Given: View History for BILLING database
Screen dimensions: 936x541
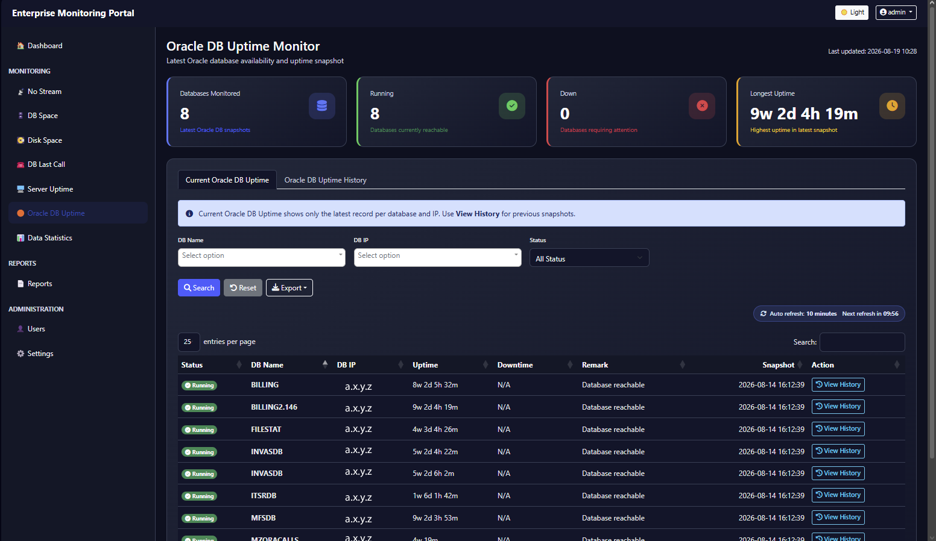Looking at the screenshot, I should (838, 385).
